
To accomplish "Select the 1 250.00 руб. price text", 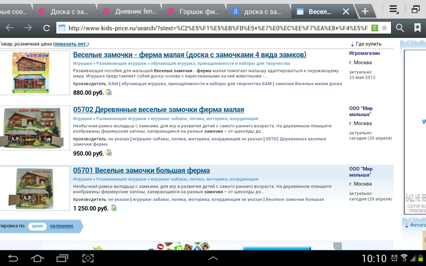I will [x=91, y=208].
